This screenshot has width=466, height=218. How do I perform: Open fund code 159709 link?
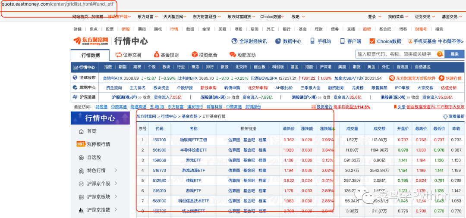[160, 140]
